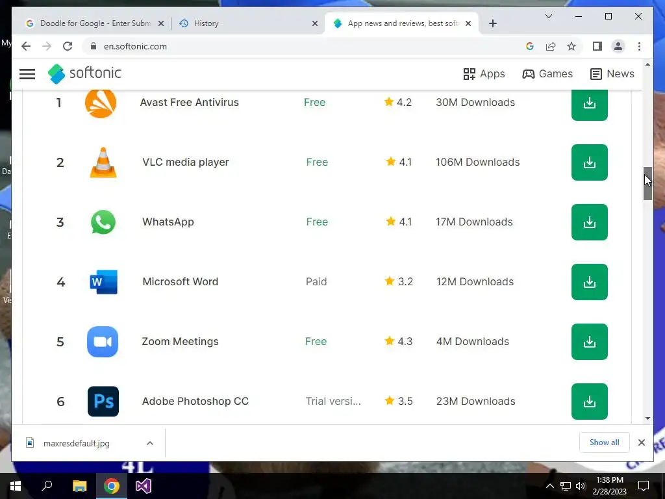Toggle the browser side panel

coord(597,46)
